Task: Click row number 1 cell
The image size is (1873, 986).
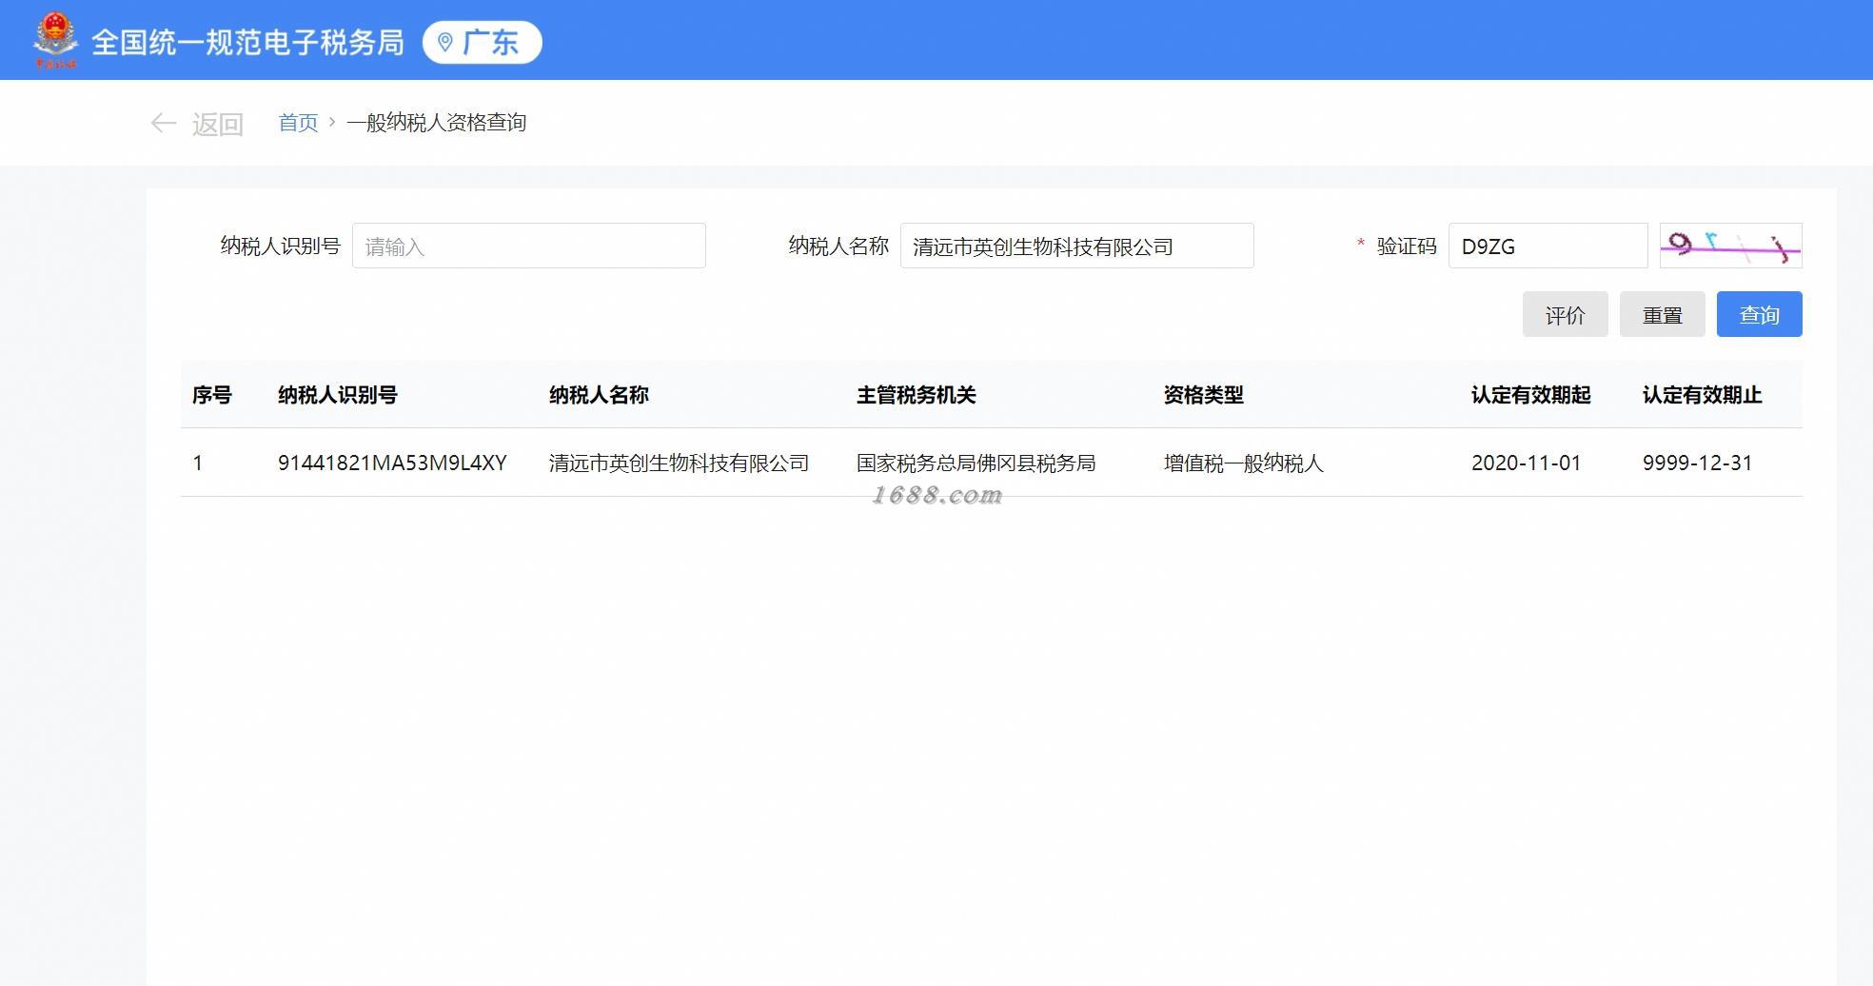Action: click(198, 463)
